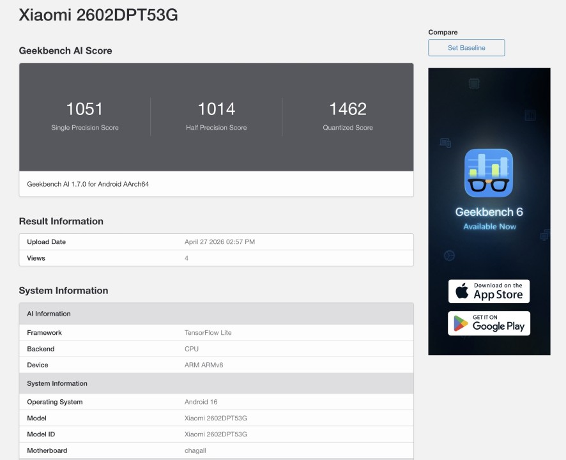Click the Set Baseline button
This screenshot has height=460, width=566.
click(x=466, y=48)
